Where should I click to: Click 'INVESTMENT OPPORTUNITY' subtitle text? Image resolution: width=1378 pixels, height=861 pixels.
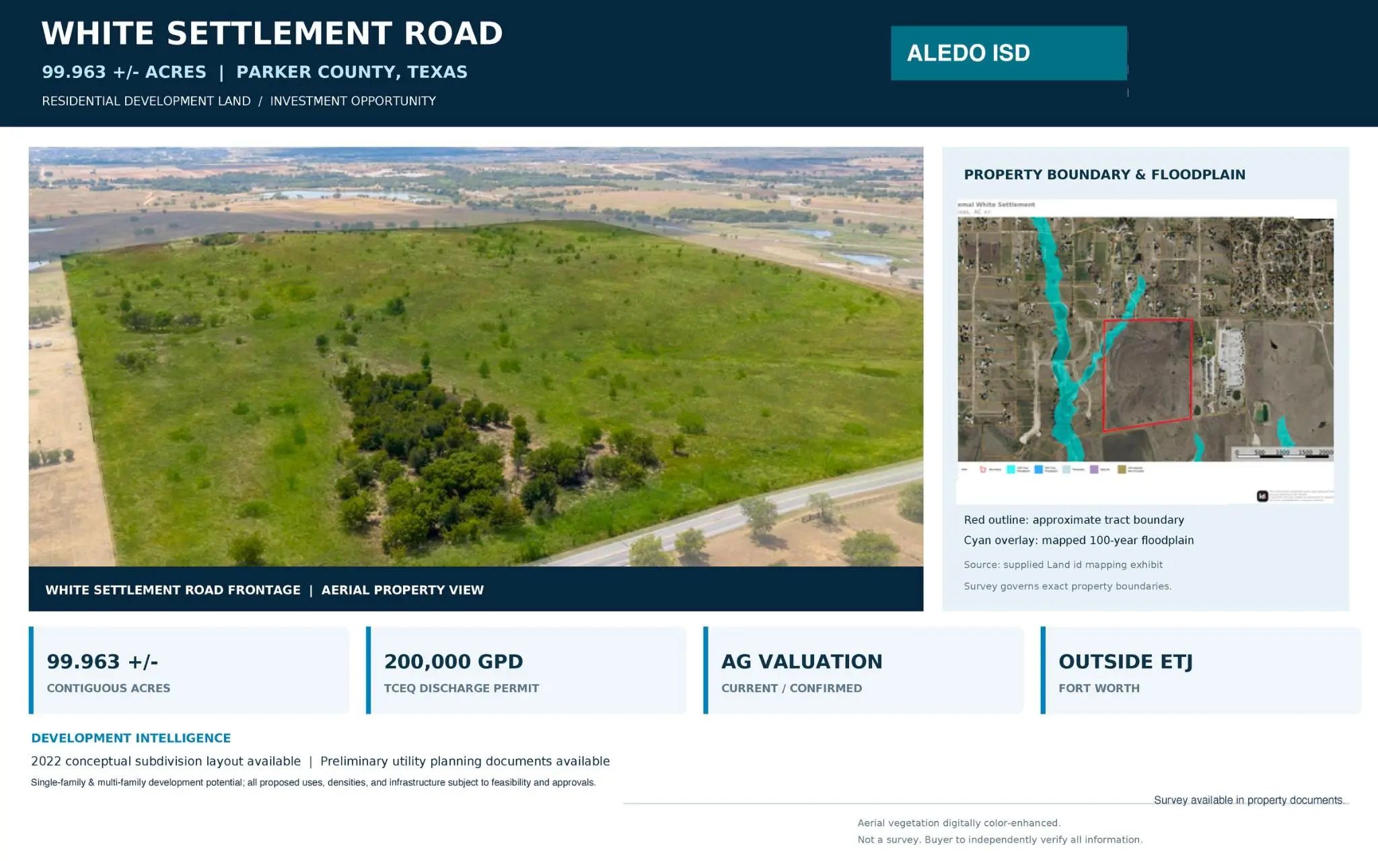(353, 101)
